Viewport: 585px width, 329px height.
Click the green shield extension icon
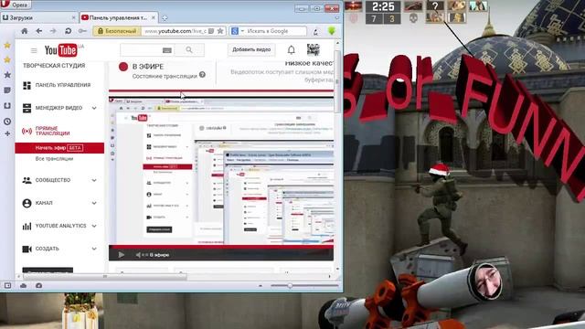331,31
